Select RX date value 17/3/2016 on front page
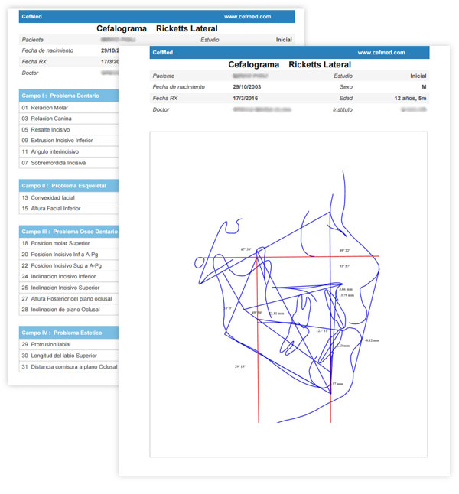This screenshot has width=459, height=494. [246, 99]
